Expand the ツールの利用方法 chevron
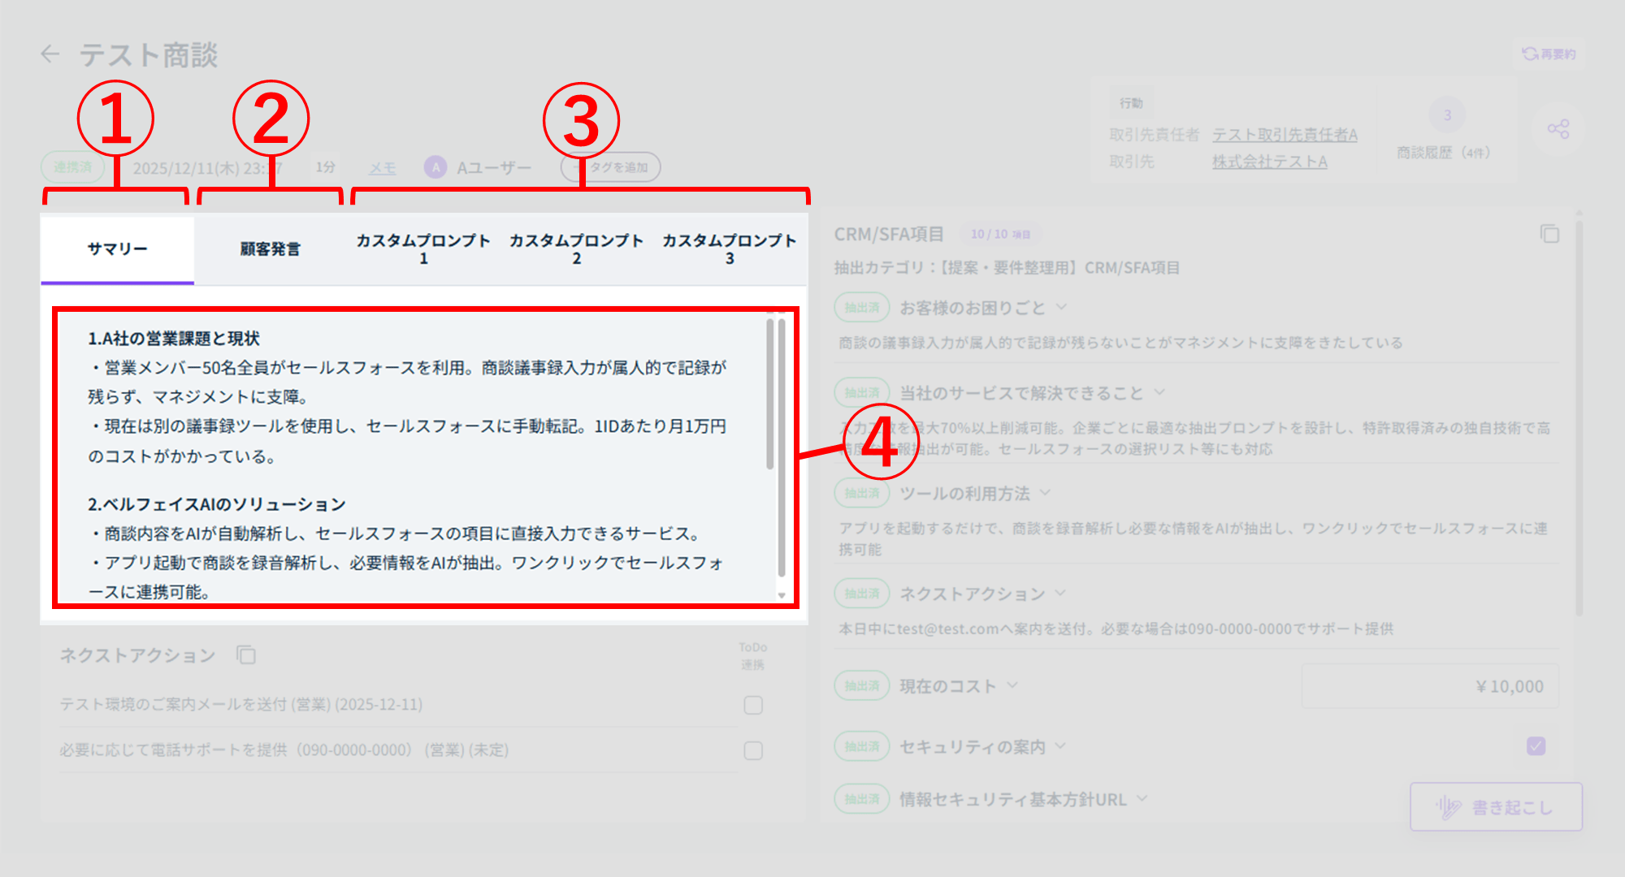The height and width of the screenshot is (877, 1625). pyautogui.click(x=1045, y=493)
